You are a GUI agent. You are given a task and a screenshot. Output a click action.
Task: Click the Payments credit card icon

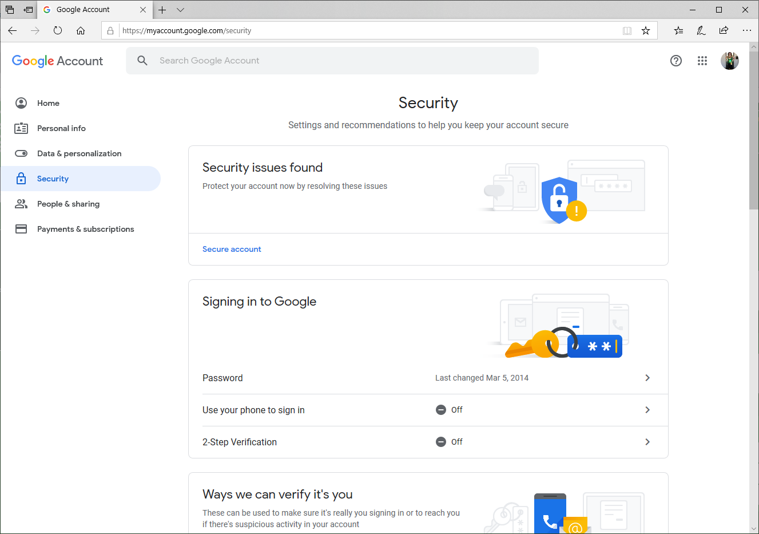click(x=21, y=229)
